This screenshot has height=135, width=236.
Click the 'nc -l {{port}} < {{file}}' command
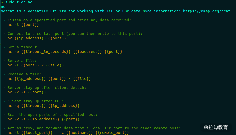(36, 65)
